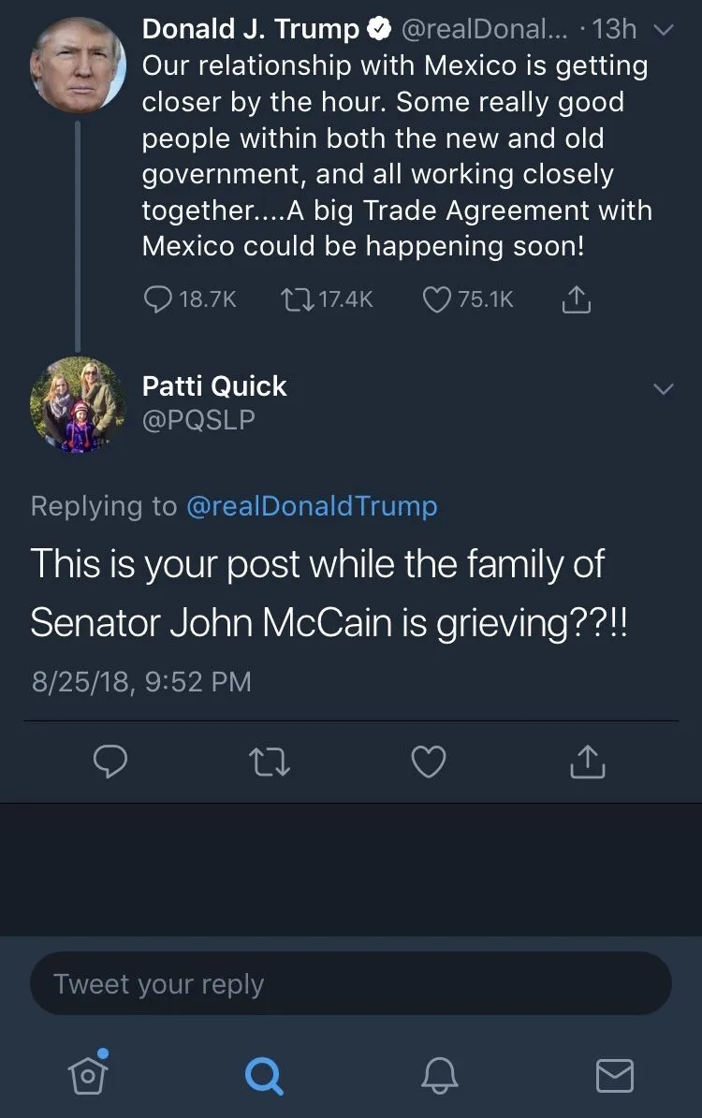Expand options chevron on Trump's tweet
The height and width of the screenshot is (1118, 702).
pyautogui.click(x=663, y=30)
